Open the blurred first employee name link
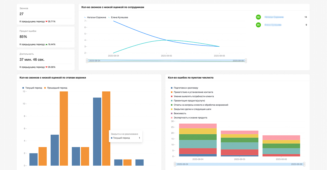This screenshot has width=327, height=170. click(274, 17)
